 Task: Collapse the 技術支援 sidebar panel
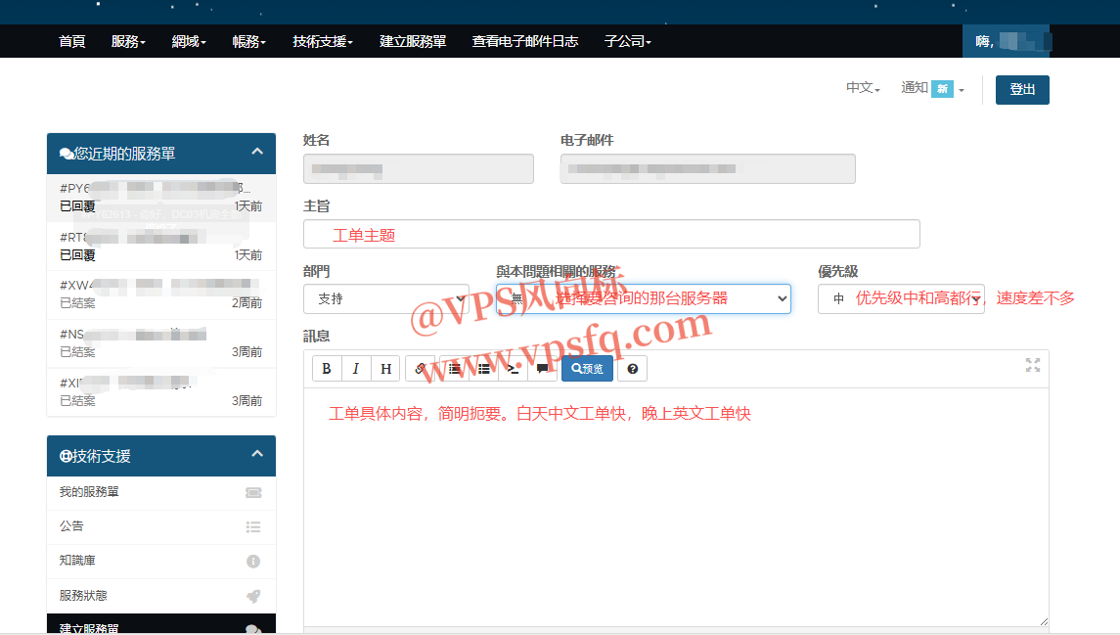click(x=257, y=455)
